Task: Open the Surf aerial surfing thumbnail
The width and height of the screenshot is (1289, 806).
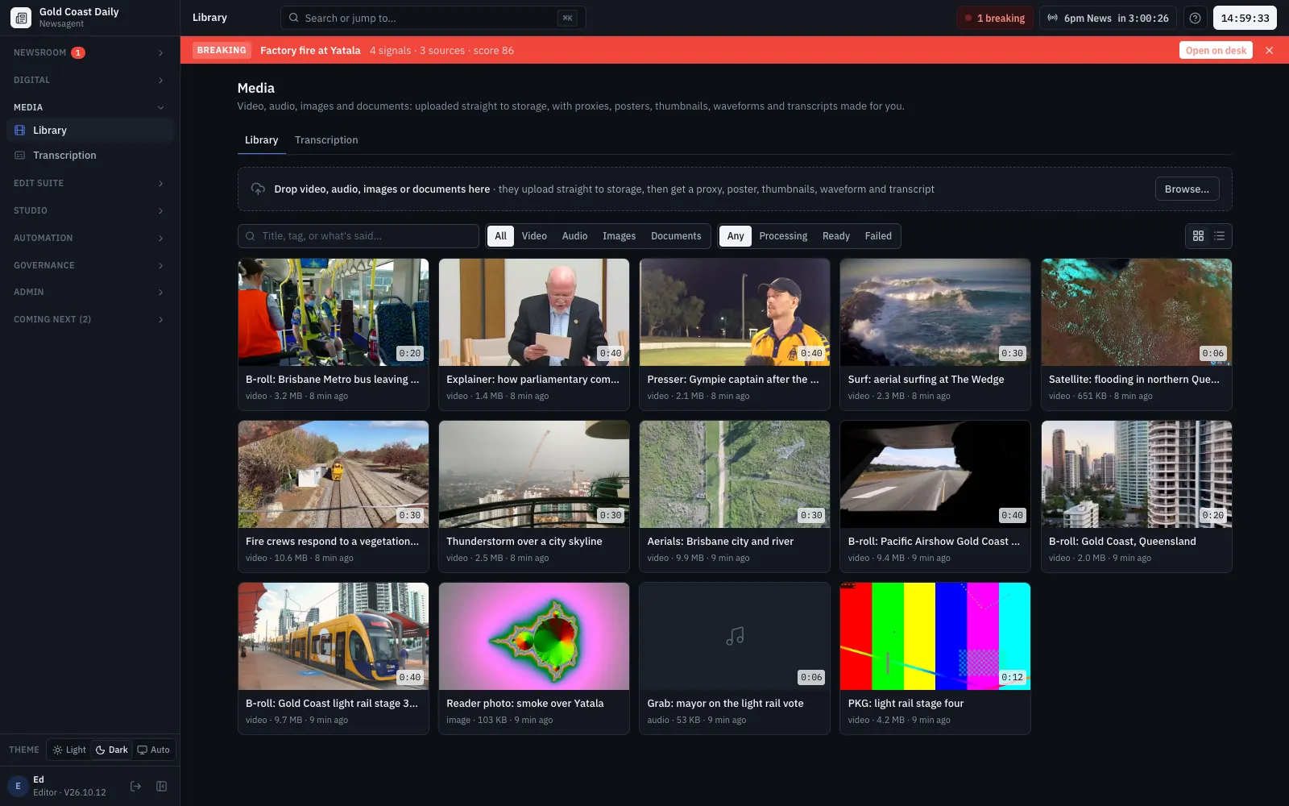Action: 935,313
